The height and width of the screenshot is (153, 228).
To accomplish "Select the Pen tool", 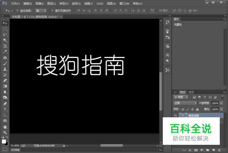I will pyautogui.click(x=5, y=104).
